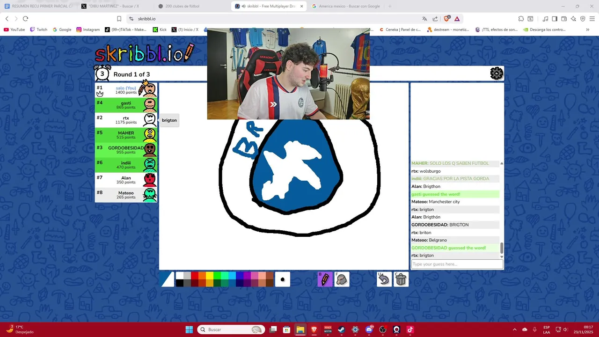
Task: Select the purple pencil brush tool
Action: (325, 279)
